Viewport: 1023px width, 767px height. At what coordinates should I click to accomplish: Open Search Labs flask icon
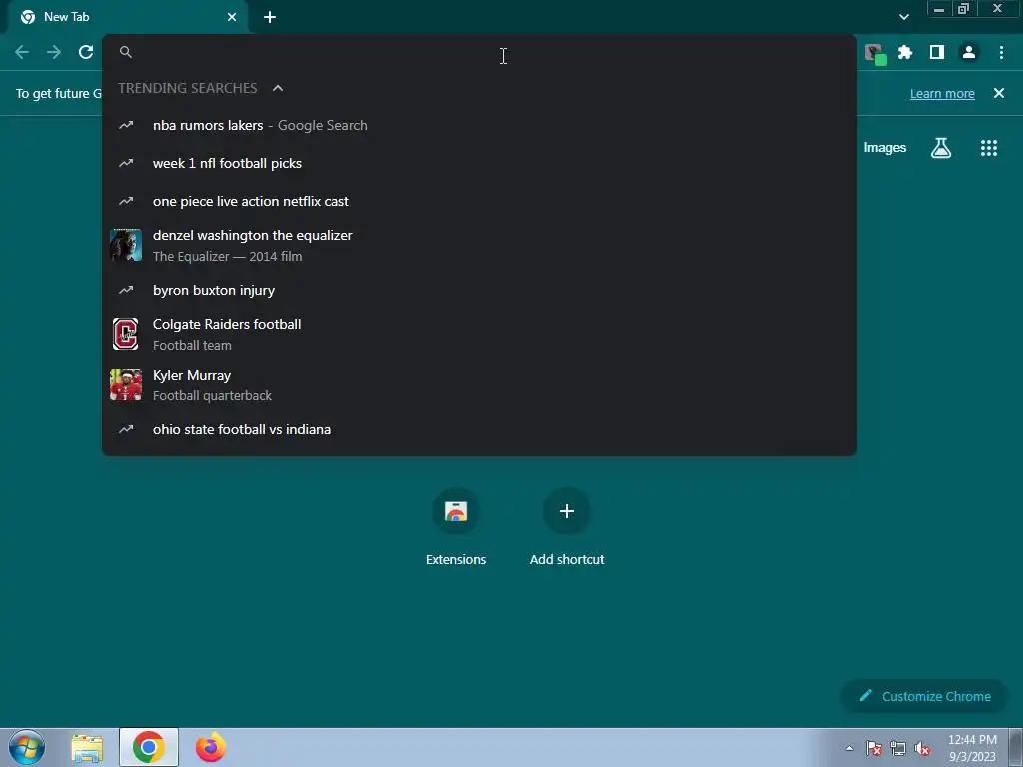pos(941,148)
